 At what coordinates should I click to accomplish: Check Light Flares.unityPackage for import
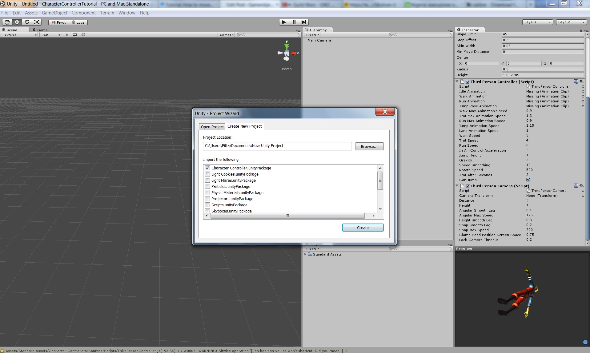point(207,180)
